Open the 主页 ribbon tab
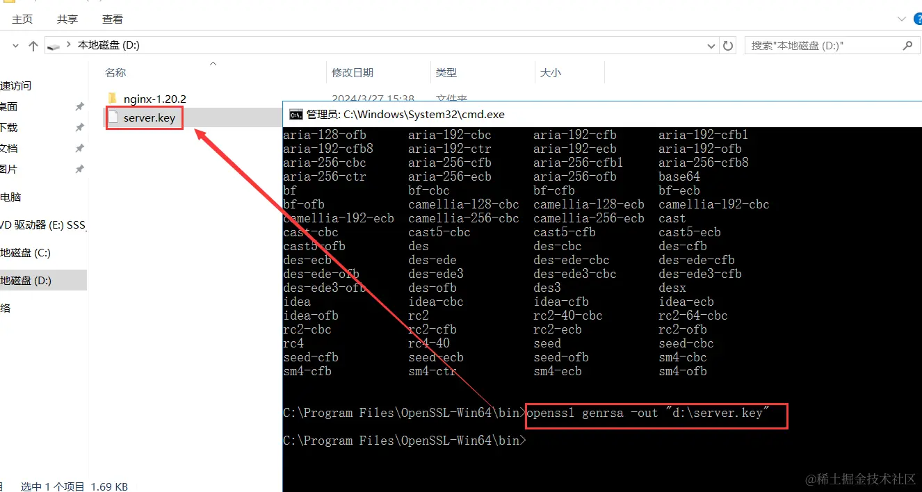This screenshot has width=922, height=492. pyautogui.click(x=22, y=19)
